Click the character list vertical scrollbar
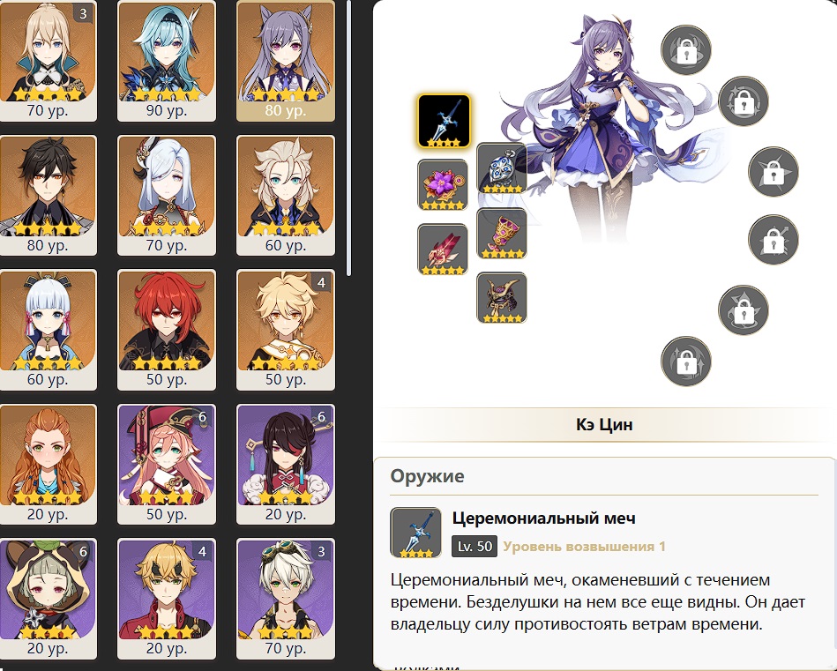The image size is (837, 671). click(348, 138)
